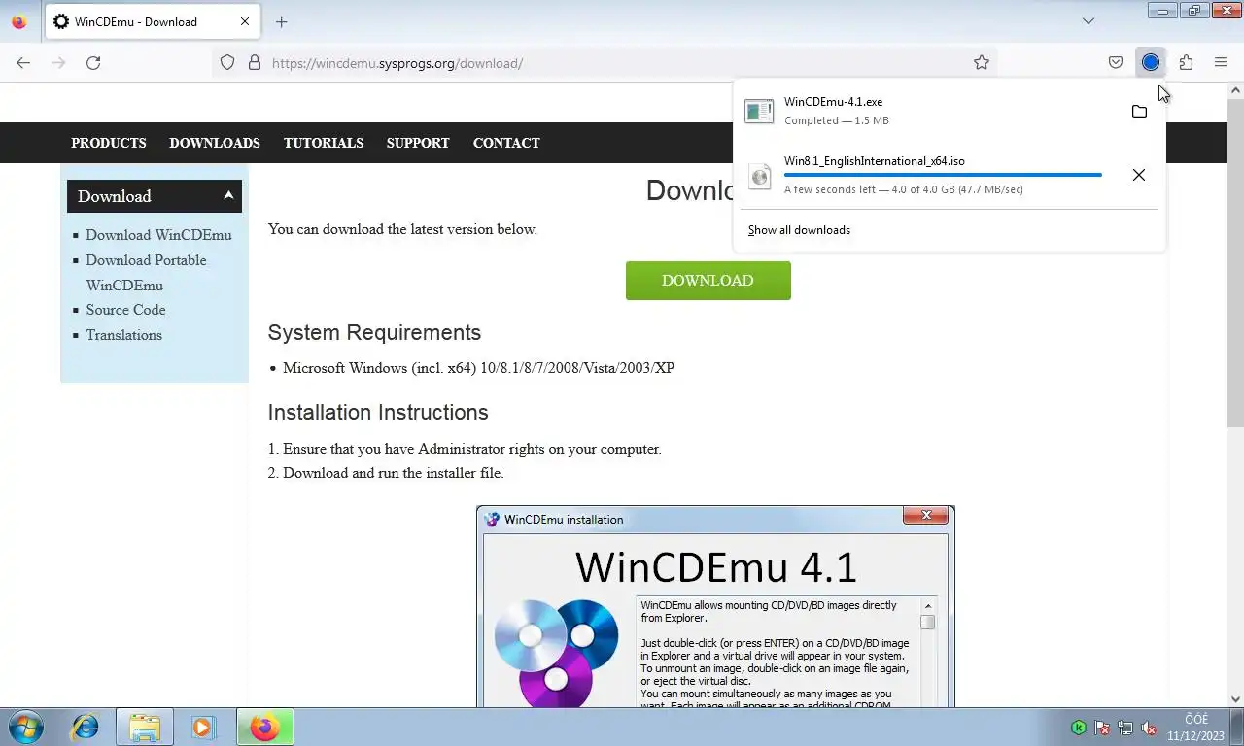
Task: Open Windows Explorer from taskbar
Action: tap(145, 727)
